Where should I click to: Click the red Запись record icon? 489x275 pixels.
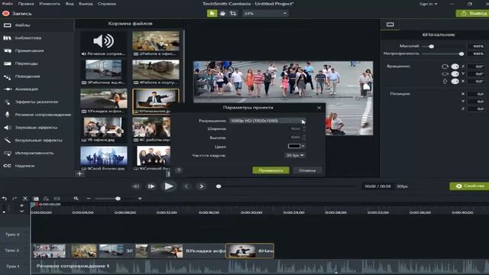pos(5,14)
